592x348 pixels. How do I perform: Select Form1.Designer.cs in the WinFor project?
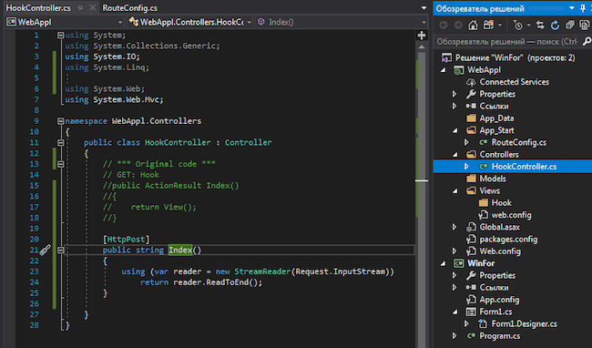(524, 323)
